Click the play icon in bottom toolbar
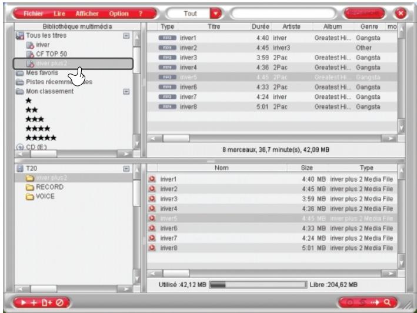 (x=24, y=302)
